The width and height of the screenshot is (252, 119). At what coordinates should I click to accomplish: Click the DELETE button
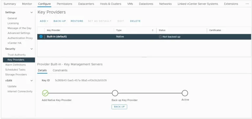(135, 21)
